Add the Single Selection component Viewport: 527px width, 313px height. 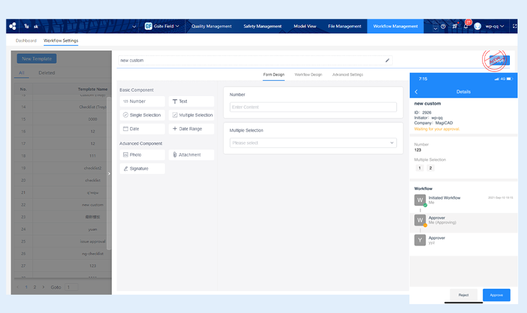[x=142, y=115]
